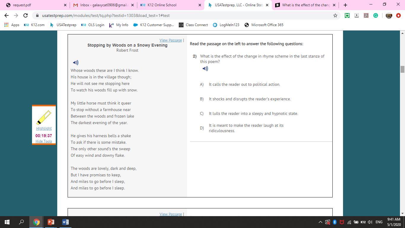Open the My Info bookmark
Screen dimensions: 405x228
(119, 25)
